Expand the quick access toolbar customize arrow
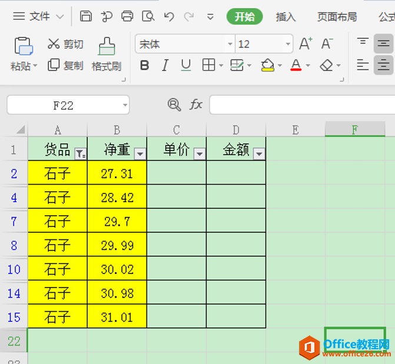This screenshot has width=395, height=364. click(x=210, y=17)
